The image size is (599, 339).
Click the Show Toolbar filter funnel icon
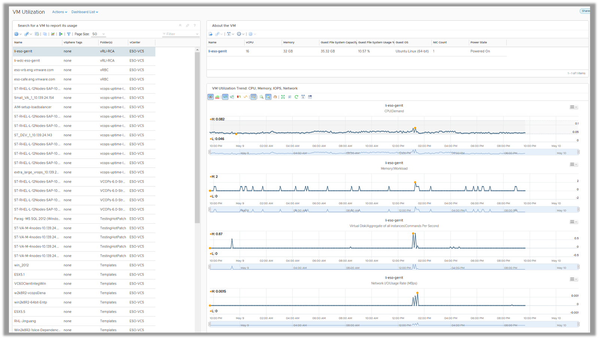point(69,34)
